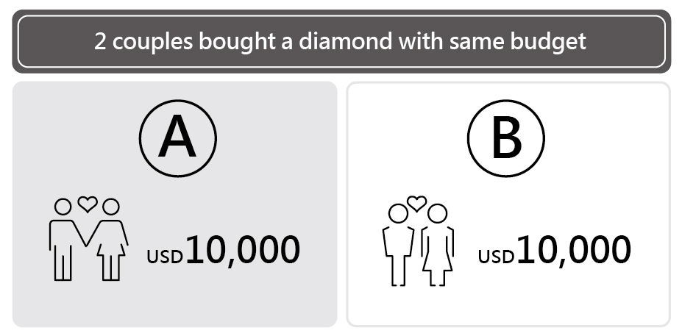Choose the white panel B card

pos(508,204)
